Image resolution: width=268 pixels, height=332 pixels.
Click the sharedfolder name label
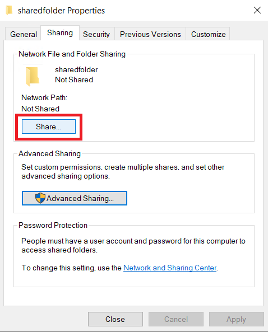point(76,69)
